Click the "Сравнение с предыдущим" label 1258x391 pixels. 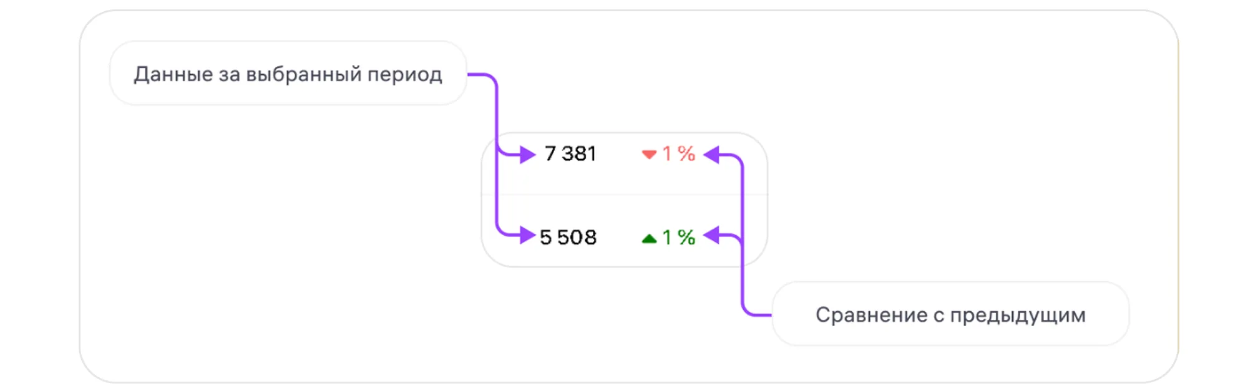coord(950,314)
